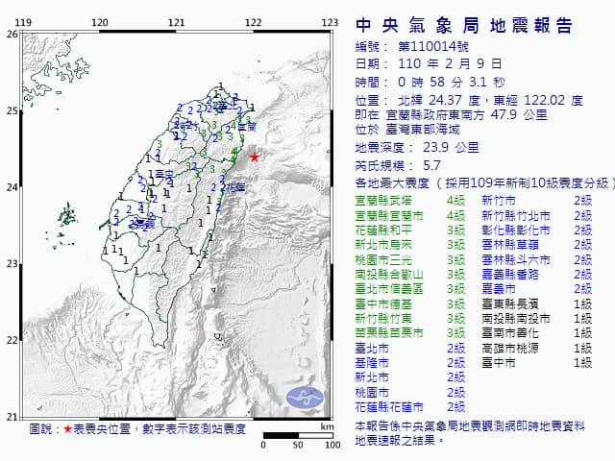Click 臺中市德基 3級 row
Viewport: 615px width, 461px height.
[x=410, y=304]
